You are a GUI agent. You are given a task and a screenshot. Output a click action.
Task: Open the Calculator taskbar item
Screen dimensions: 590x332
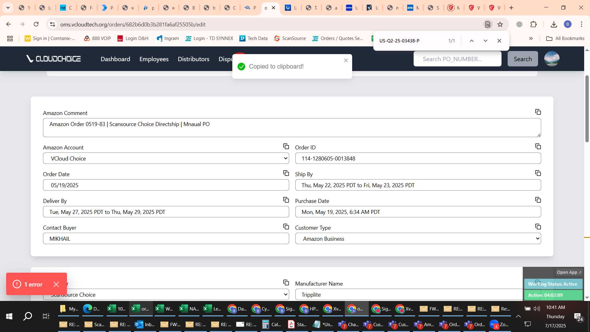(x=272, y=324)
